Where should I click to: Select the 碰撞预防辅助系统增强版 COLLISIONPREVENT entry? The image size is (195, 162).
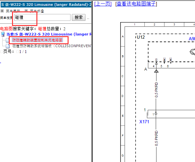(x=52, y=46)
